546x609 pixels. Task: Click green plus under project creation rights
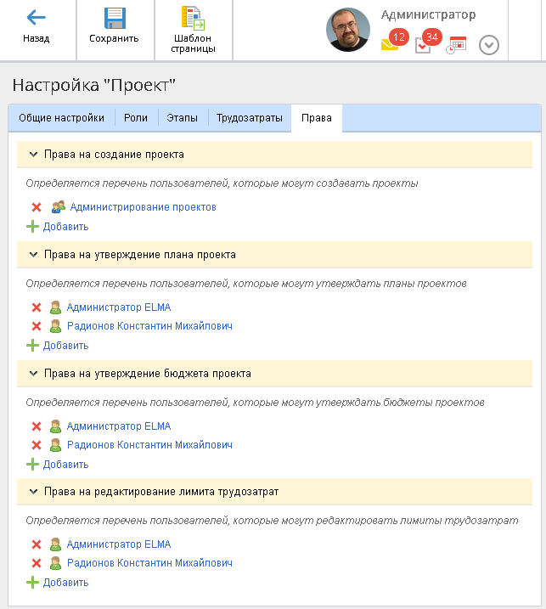point(32,227)
